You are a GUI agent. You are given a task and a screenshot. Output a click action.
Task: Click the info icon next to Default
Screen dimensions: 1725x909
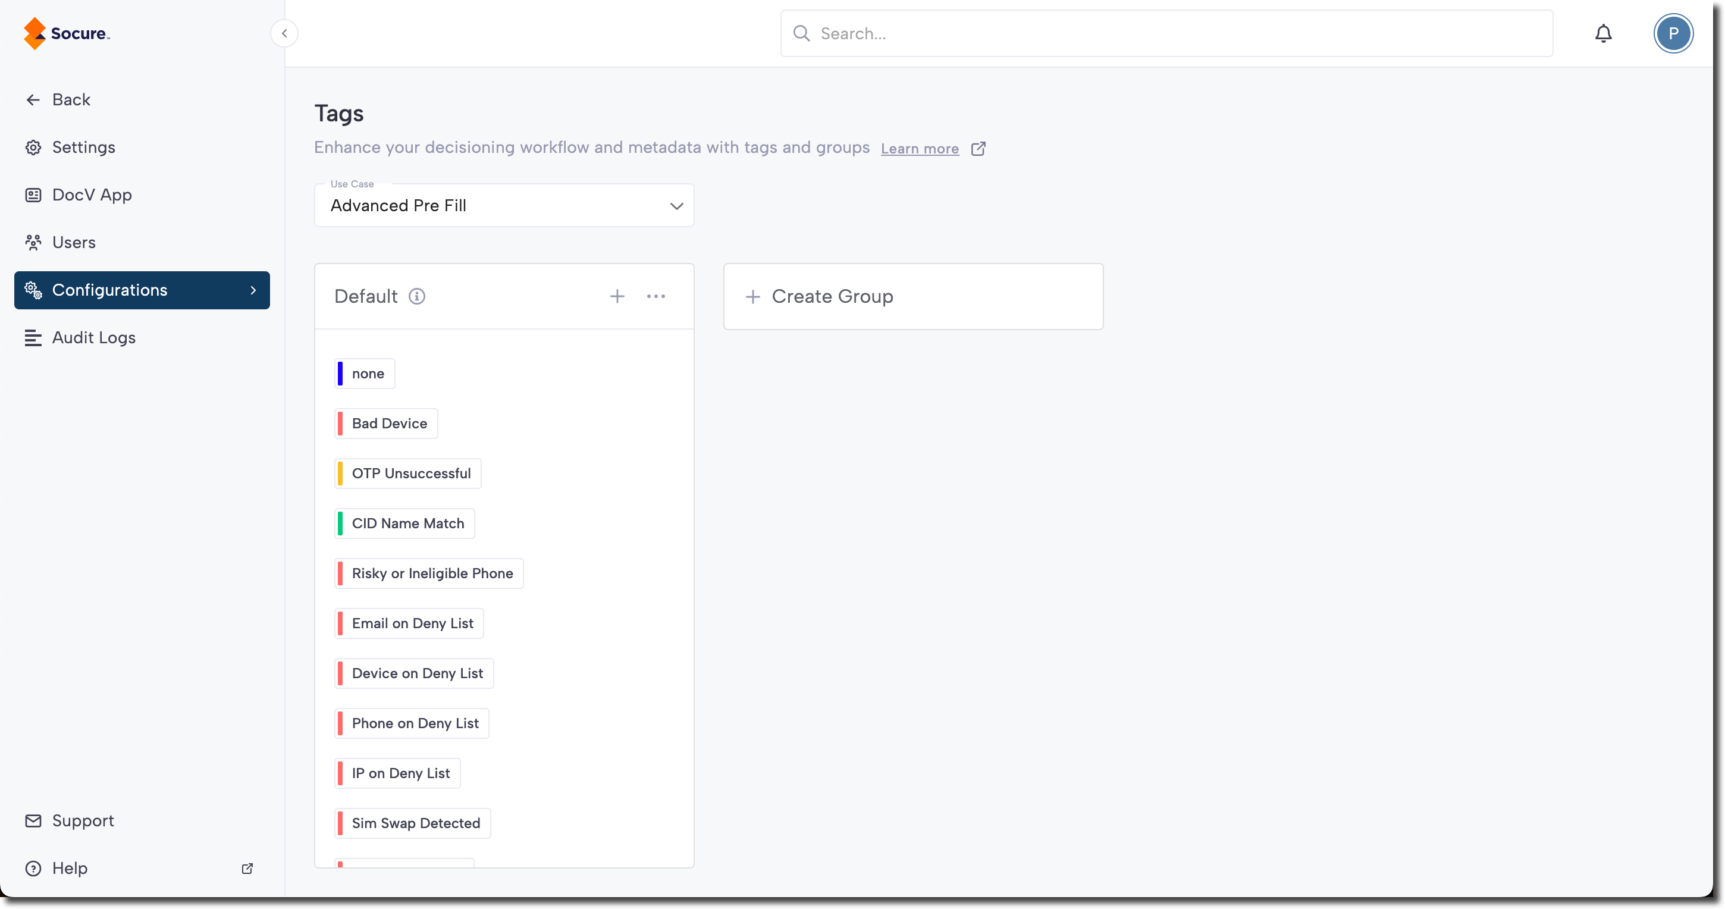point(416,296)
